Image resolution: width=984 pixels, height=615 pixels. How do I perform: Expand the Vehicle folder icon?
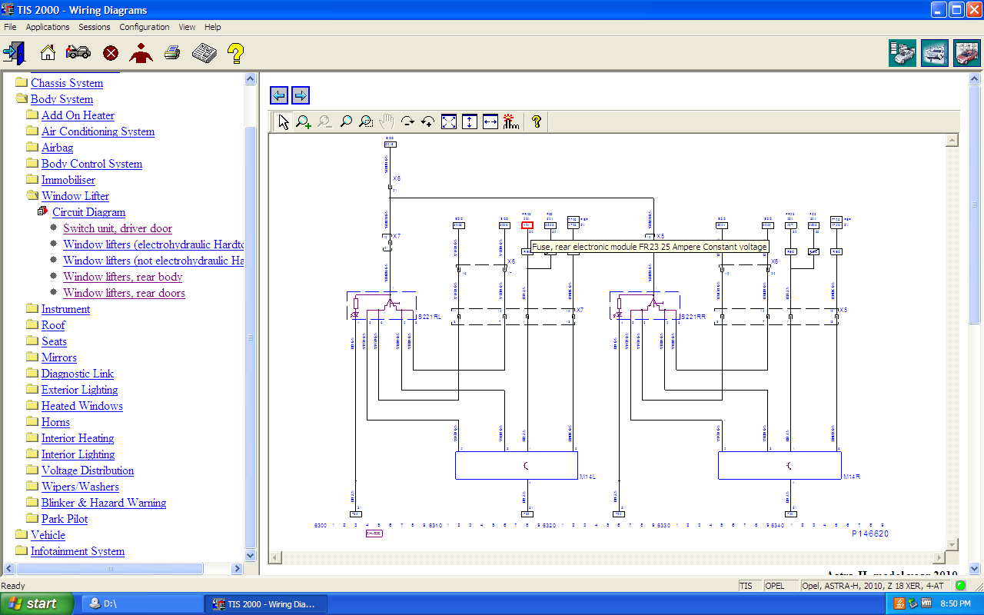[22, 534]
